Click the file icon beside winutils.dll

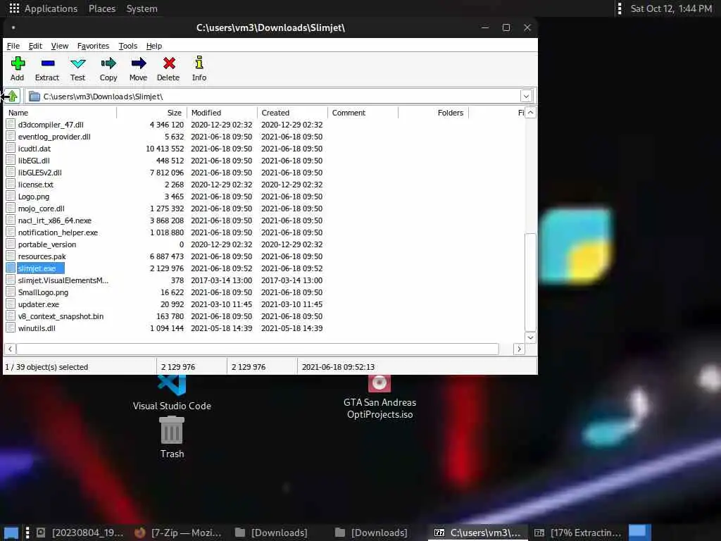(x=11, y=328)
